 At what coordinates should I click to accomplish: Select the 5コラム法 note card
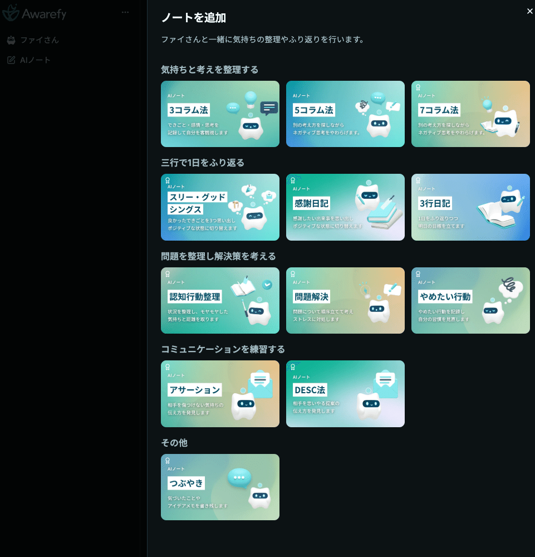point(345,113)
